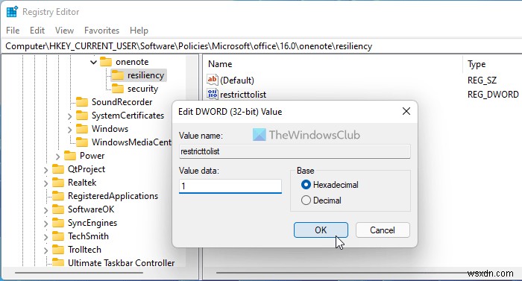Click the Windows folder icon
This screenshot has width=522, height=281.
[x=82, y=128]
